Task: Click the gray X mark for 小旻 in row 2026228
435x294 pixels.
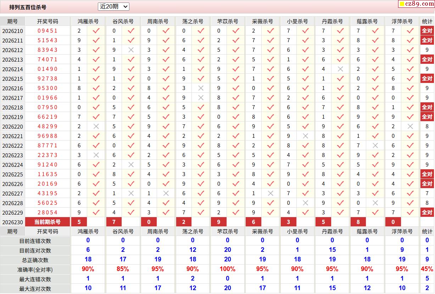Action: click(306, 203)
